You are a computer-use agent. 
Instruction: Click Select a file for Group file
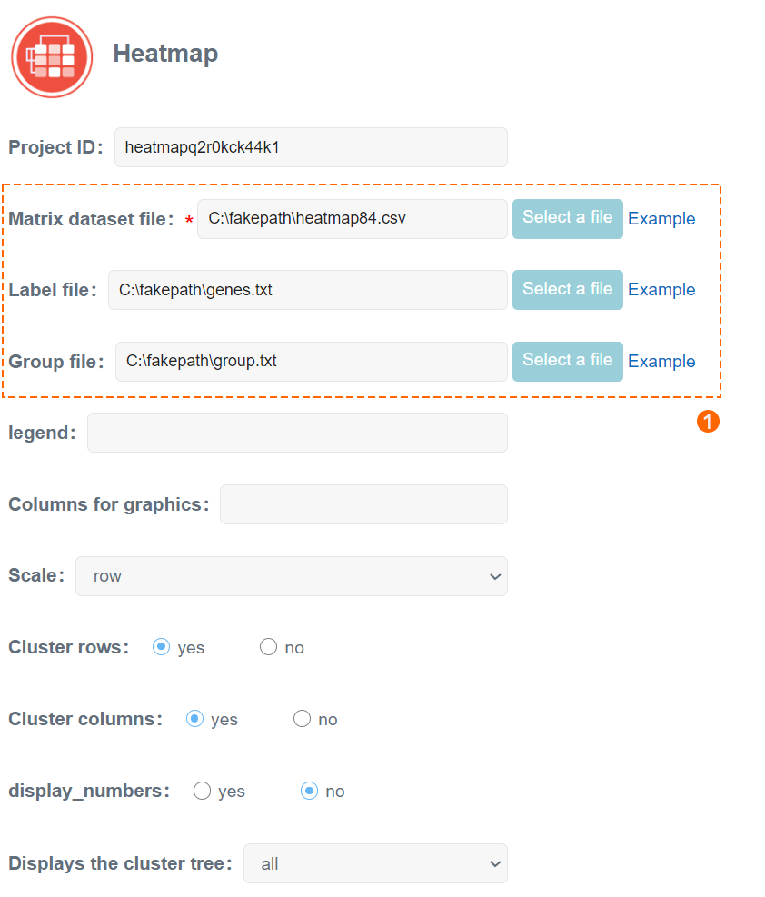click(568, 362)
